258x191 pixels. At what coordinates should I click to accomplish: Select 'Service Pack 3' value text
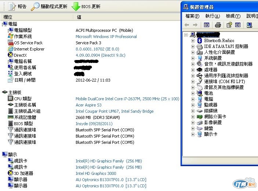click(x=88, y=43)
